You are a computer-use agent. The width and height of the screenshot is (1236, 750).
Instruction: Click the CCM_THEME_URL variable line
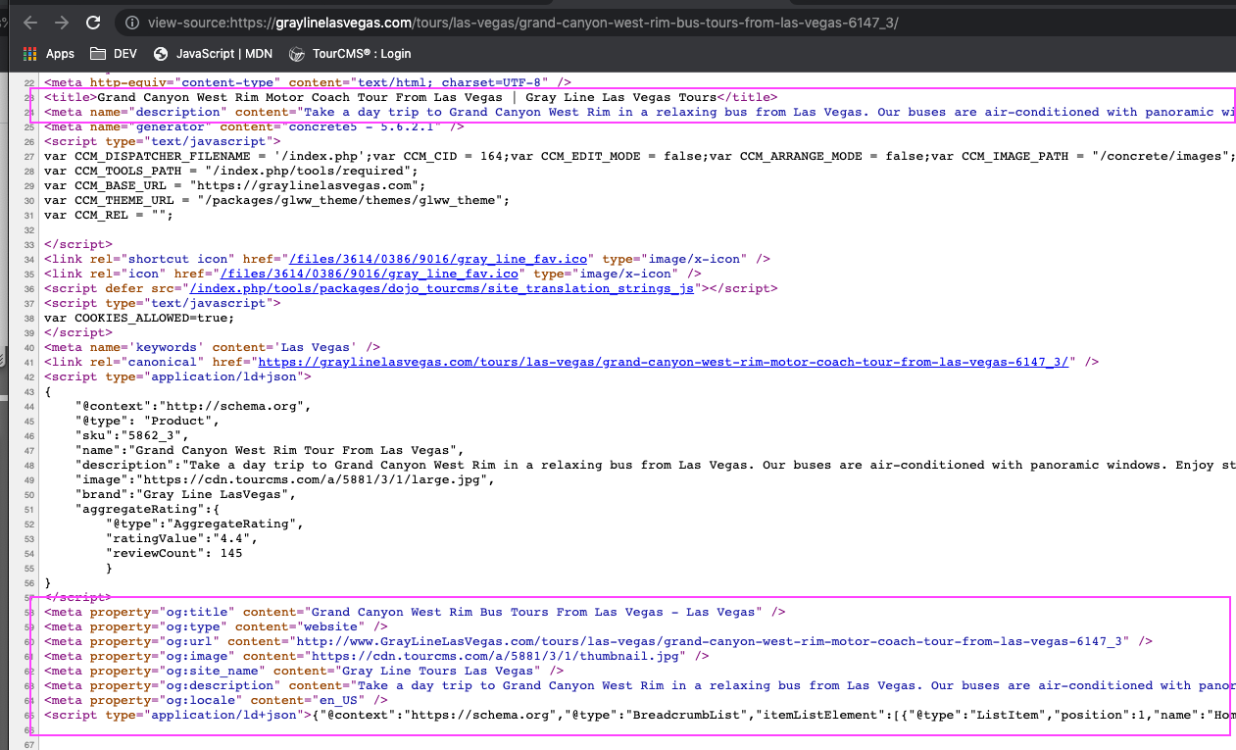(x=277, y=200)
